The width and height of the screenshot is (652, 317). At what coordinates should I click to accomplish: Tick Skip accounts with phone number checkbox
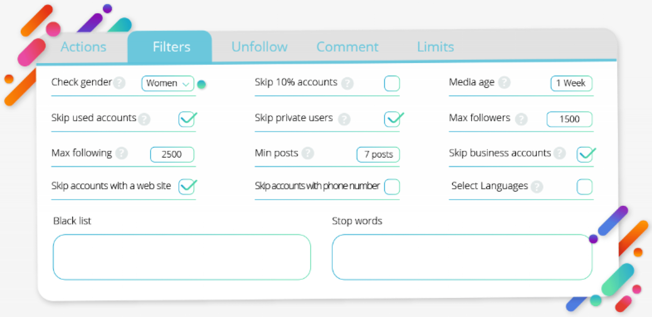pyautogui.click(x=392, y=187)
